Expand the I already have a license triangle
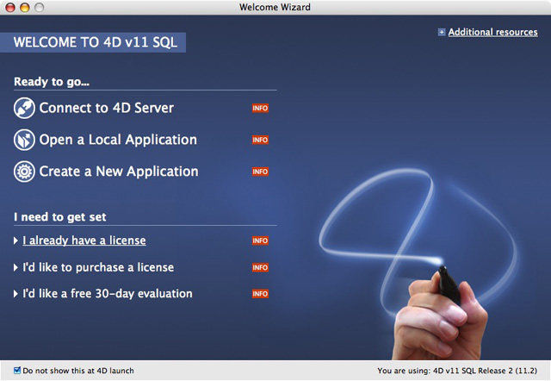This screenshot has height=381, width=551. click(x=16, y=240)
